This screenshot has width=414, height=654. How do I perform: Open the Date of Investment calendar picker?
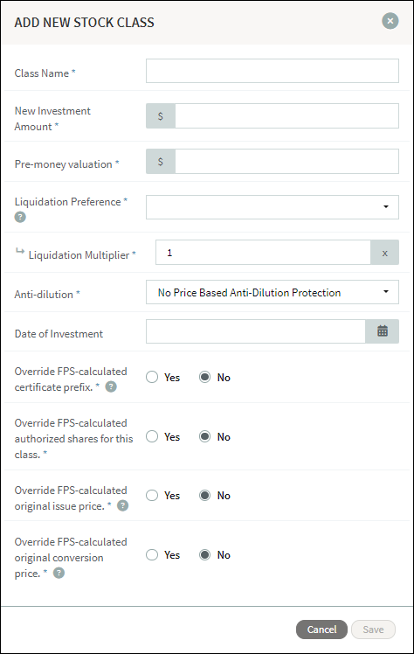pyautogui.click(x=382, y=331)
